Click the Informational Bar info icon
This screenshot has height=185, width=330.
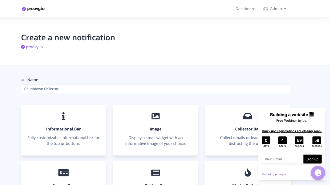tap(63, 116)
